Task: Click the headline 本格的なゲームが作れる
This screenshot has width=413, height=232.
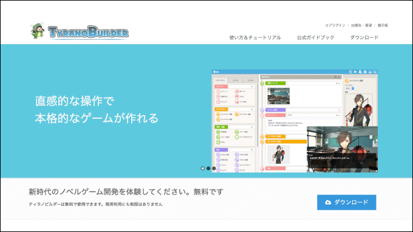Action: coord(97,118)
